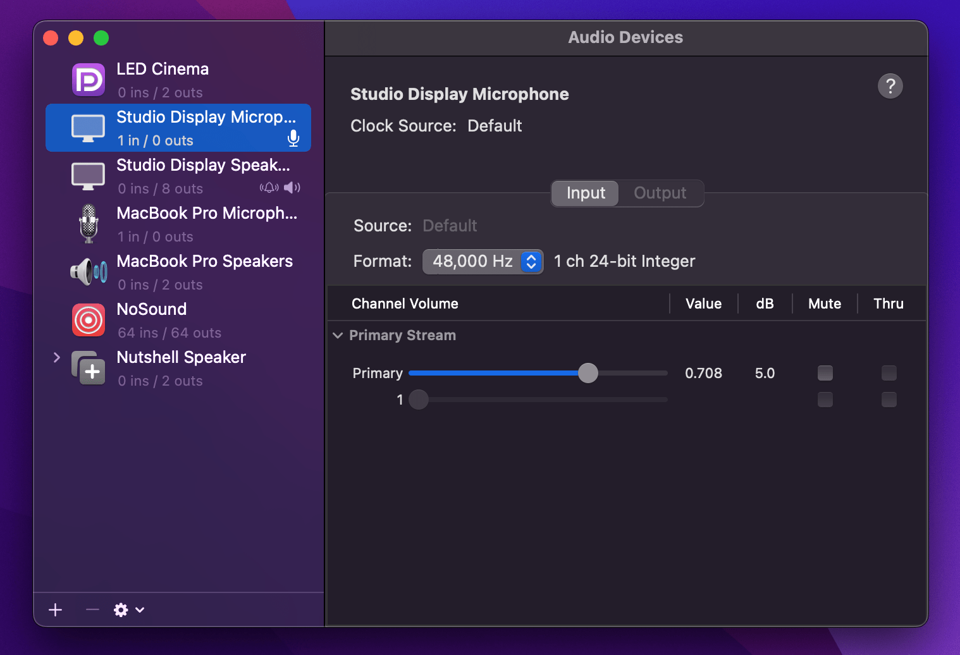
Task: Click the Thru column header
Action: coord(889,303)
